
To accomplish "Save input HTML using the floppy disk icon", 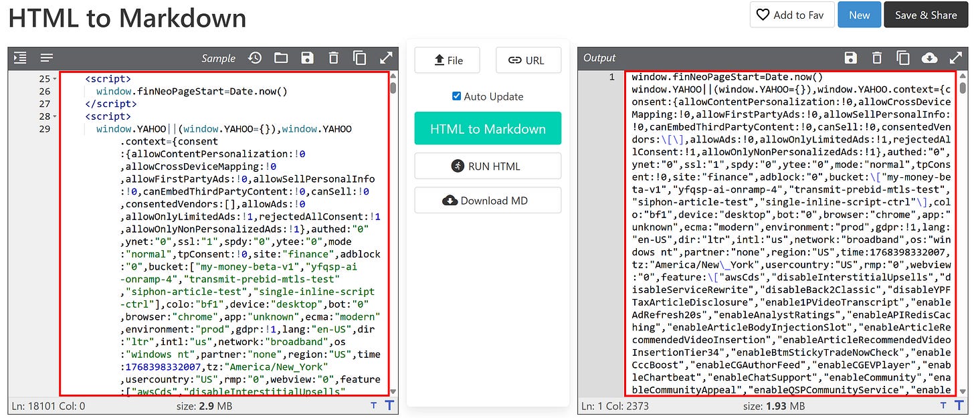I will pos(307,58).
